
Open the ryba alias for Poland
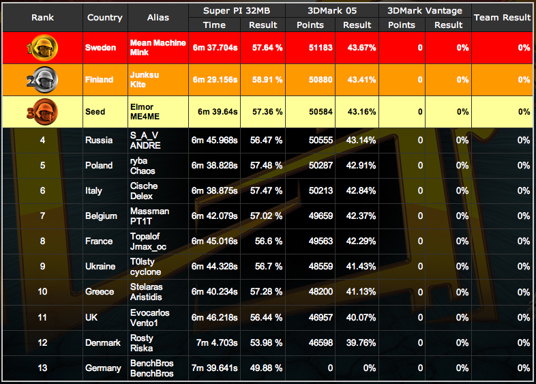(139, 161)
